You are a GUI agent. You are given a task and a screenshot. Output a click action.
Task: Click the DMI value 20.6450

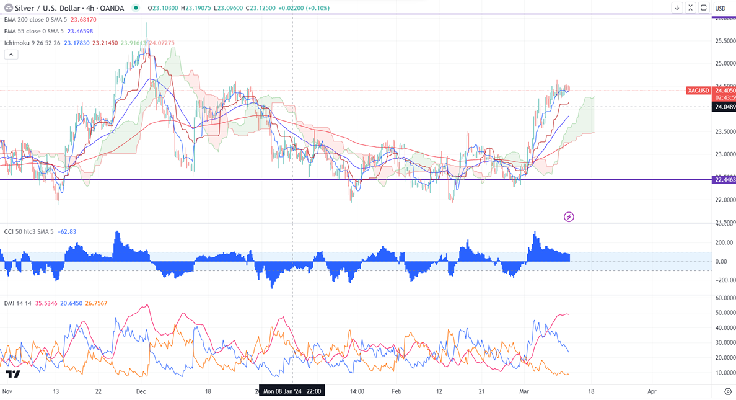click(71, 304)
